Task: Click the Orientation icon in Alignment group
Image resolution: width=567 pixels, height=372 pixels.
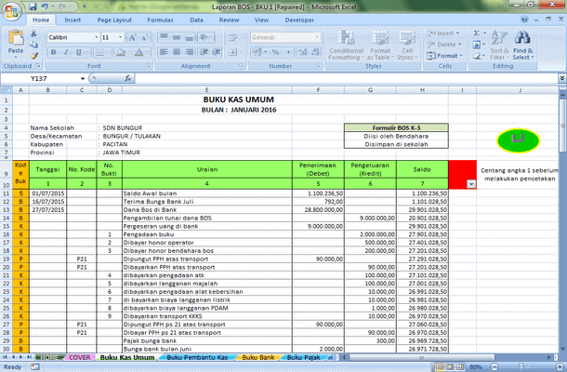Action: [204, 37]
